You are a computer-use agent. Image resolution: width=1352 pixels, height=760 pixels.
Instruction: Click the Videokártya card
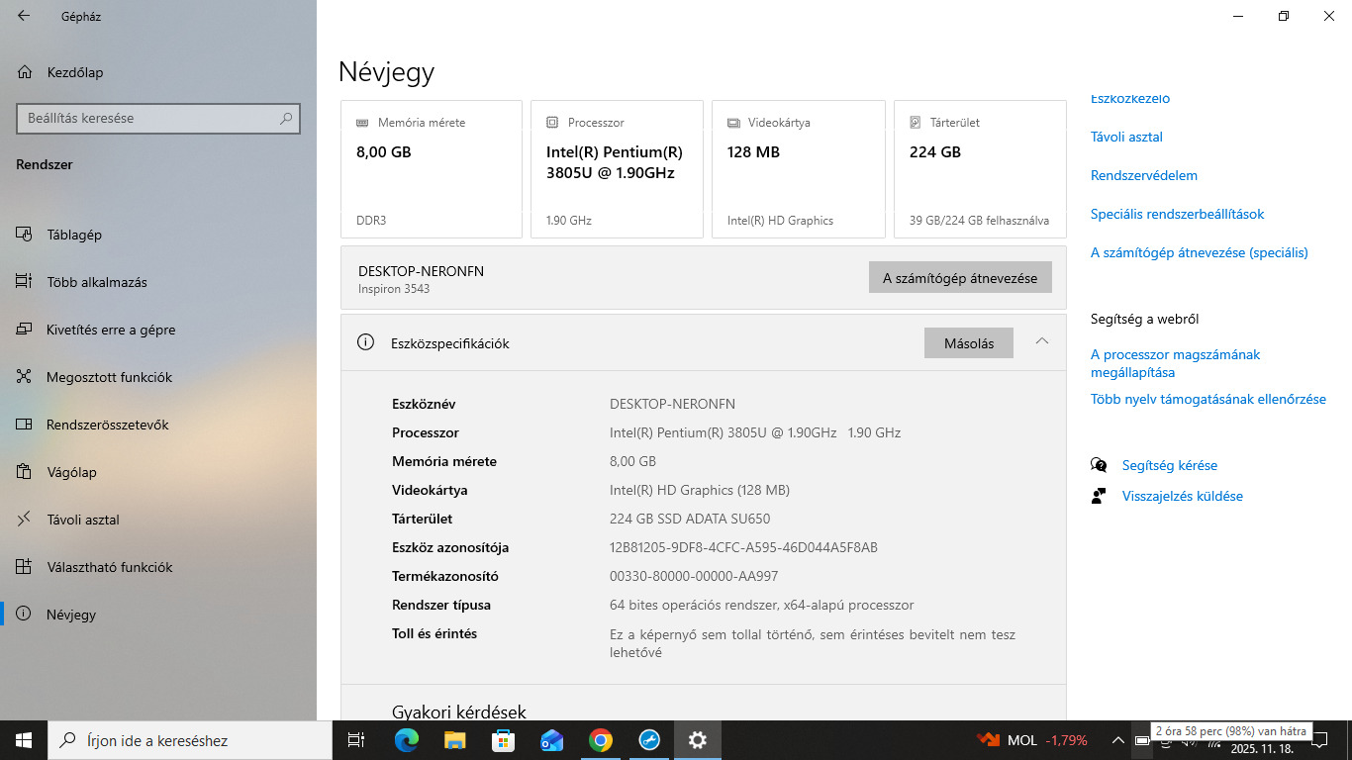799,169
